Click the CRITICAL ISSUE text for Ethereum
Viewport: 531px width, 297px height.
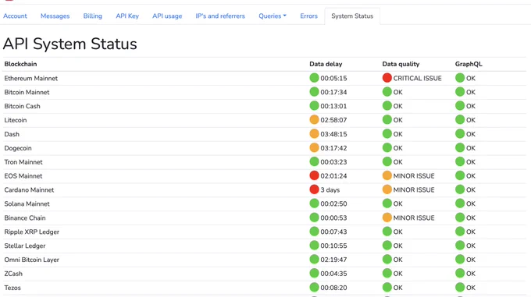pos(417,79)
